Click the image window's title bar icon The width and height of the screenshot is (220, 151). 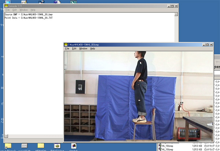(66, 44)
